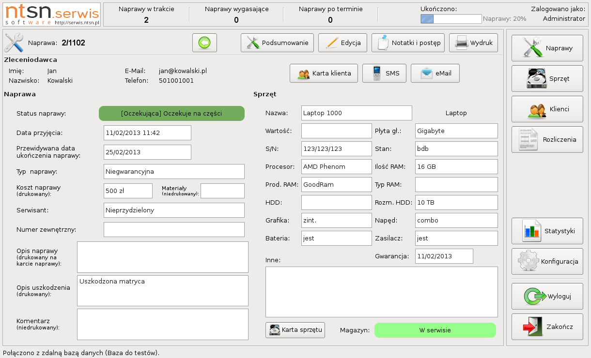Click the expected completion date field
Image resolution: width=591 pixels, height=358 pixels.
click(147, 152)
